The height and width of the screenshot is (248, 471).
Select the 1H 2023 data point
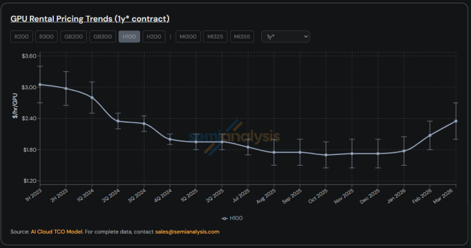pyautogui.click(x=40, y=85)
